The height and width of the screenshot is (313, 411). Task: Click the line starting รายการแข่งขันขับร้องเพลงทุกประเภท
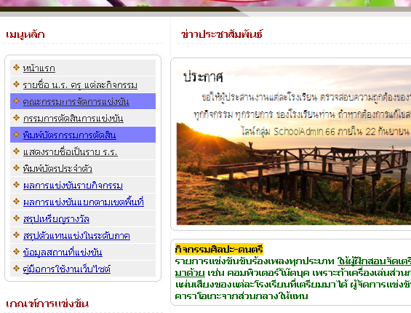click(292, 261)
